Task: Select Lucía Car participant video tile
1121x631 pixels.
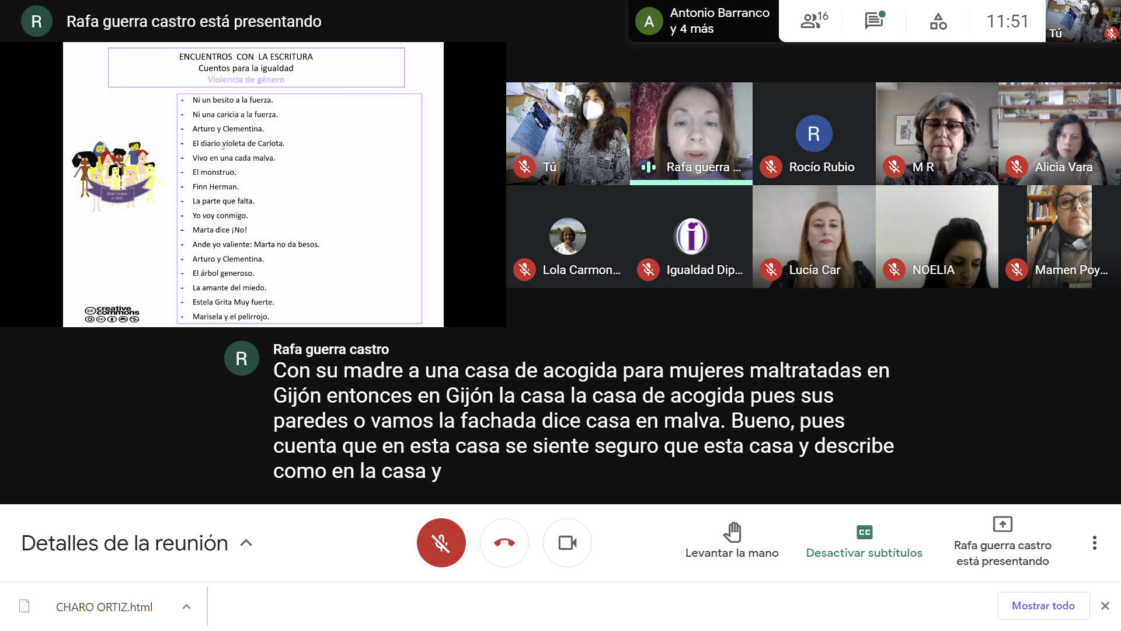Action: point(814,237)
